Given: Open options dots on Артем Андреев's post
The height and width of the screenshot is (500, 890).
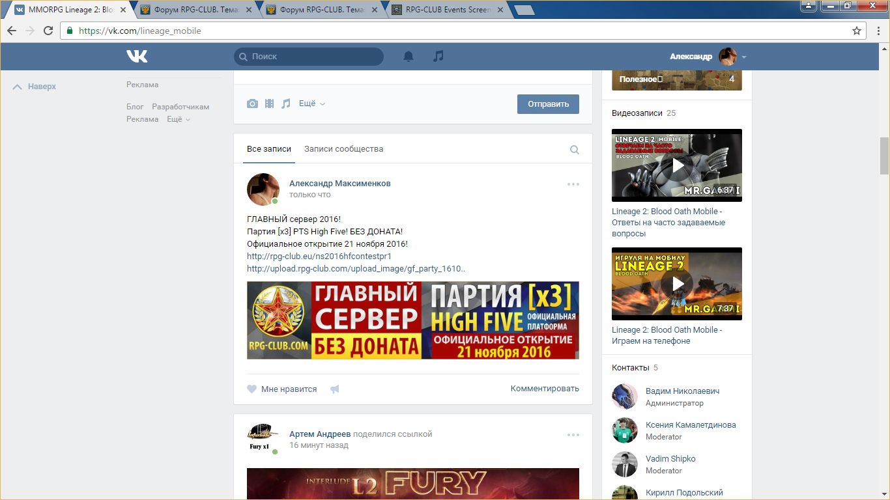Looking at the screenshot, I should pyautogui.click(x=573, y=435).
